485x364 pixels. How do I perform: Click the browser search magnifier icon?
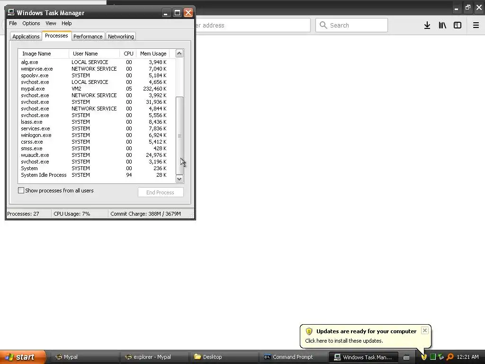pos(323,25)
